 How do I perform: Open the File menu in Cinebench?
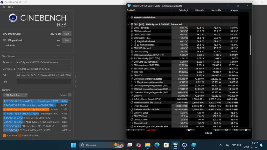[3, 7]
